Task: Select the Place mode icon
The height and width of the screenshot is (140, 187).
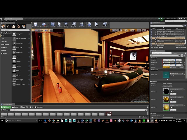Action: [3, 27]
